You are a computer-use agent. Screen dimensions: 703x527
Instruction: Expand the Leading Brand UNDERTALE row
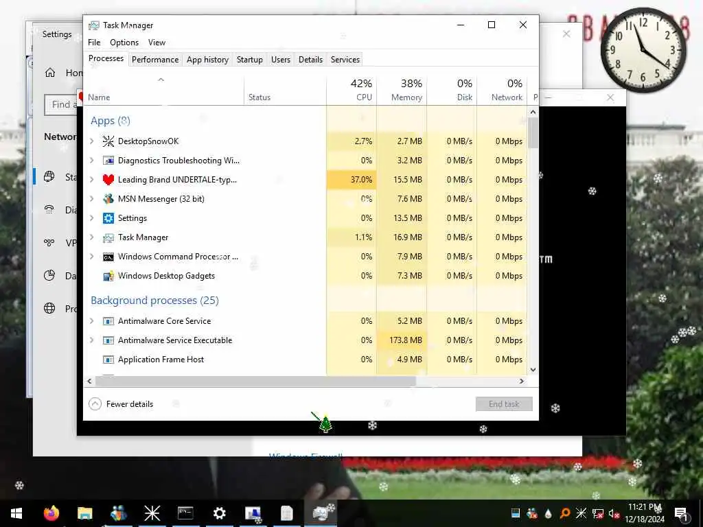(x=91, y=180)
